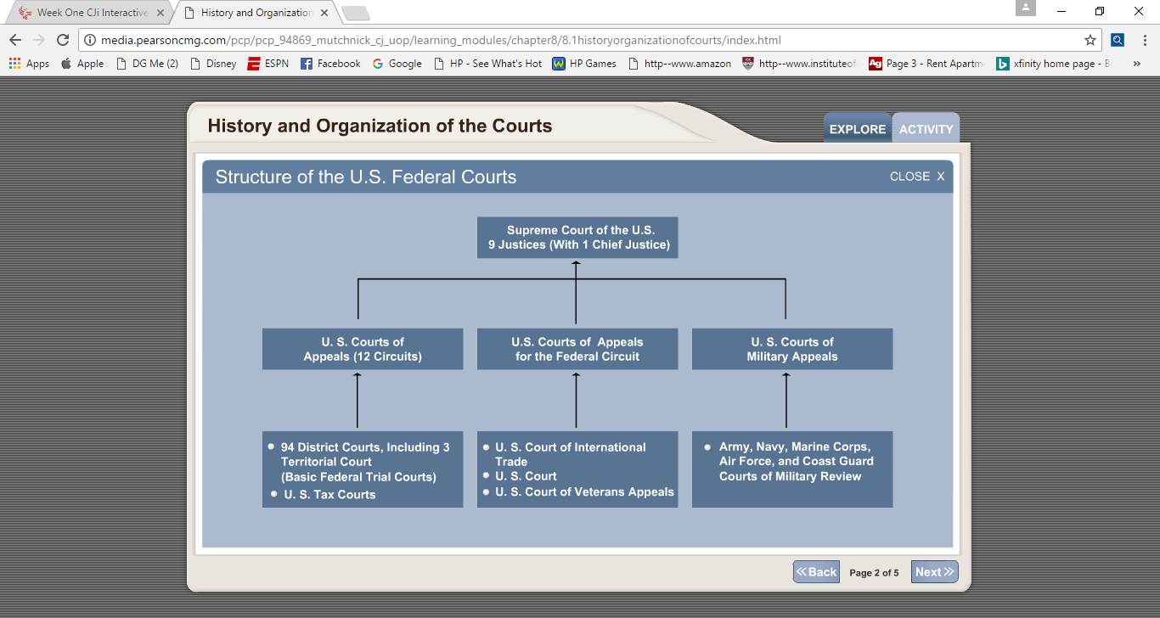1160x618 pixels.
Task: Click the blue search extension icon
Action: point(1118,40)
